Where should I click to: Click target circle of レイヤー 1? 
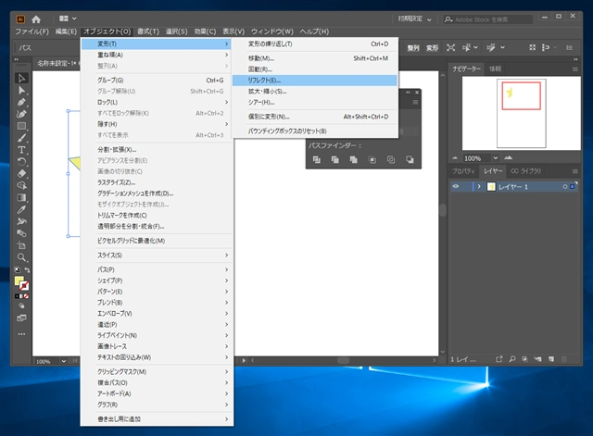pyautogui.click(x=564, y=187)
